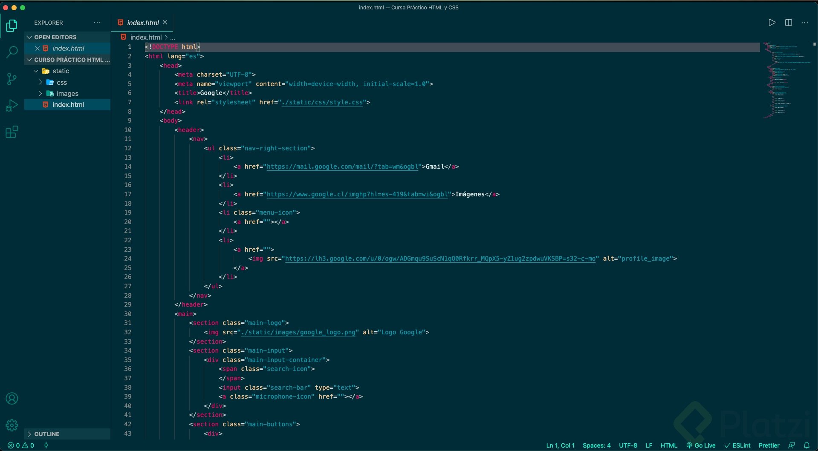Toggle the notifications bell in the status bar
Screen dimensions: 818x451
tap(808, 445)
